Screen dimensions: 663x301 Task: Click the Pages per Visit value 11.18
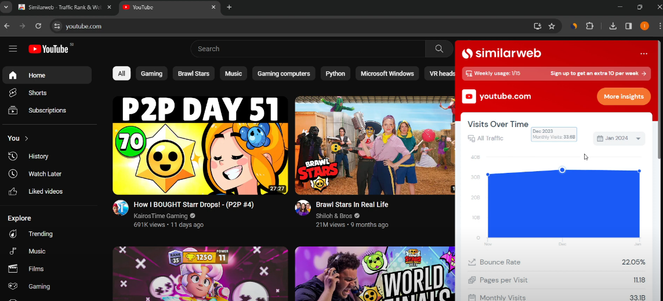[639, 280]
